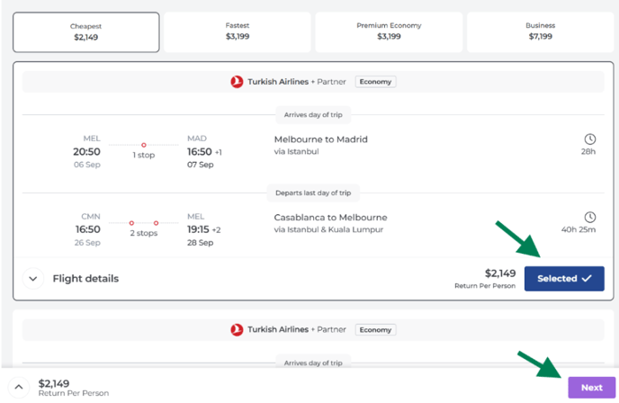The image size is (619, 403).
Task: Switch to the Fastest $3,199 tab
Action: (238, 32)
